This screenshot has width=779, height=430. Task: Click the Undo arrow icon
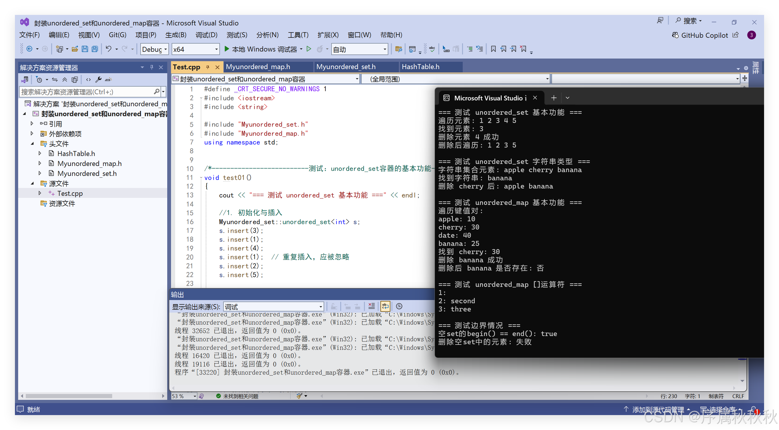(109, 49)
